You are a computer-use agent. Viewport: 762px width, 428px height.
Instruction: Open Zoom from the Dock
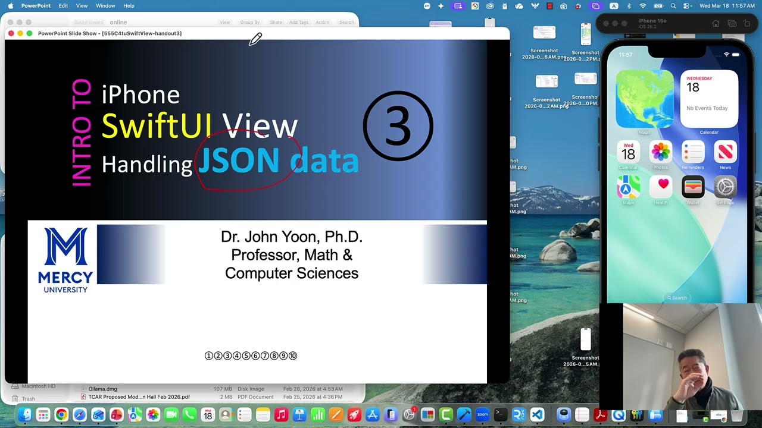coord(482,415)
